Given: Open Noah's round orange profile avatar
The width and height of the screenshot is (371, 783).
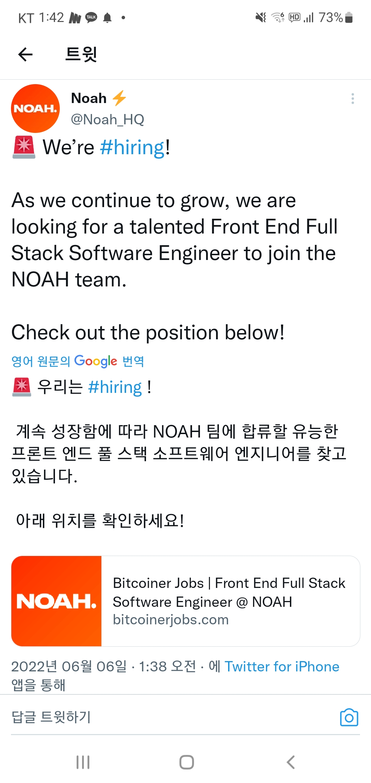Looking at the screenshot, I should [35, 109].
